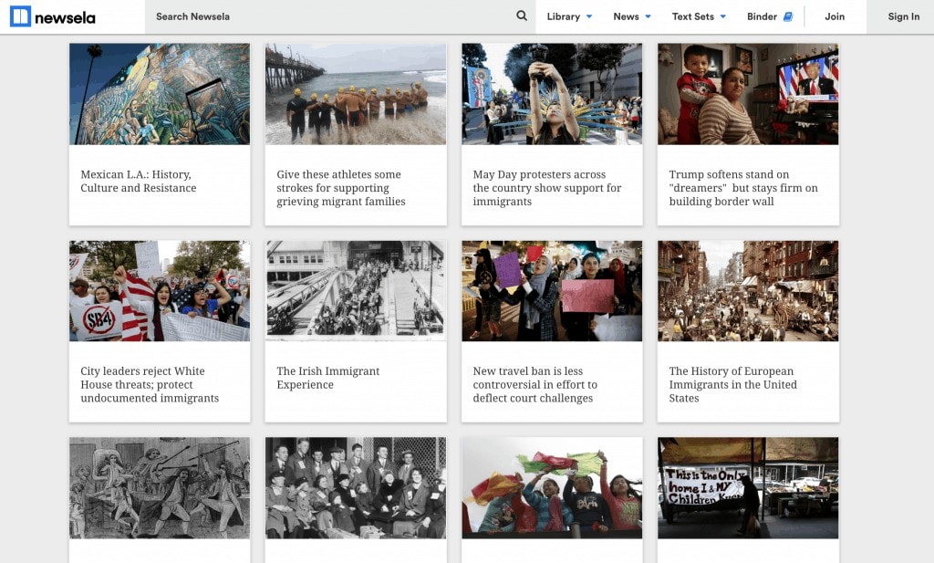The image size is (934, 563).
Task: Expand the Text Sets dropdown arrow
Action: [x=723, y=16]
